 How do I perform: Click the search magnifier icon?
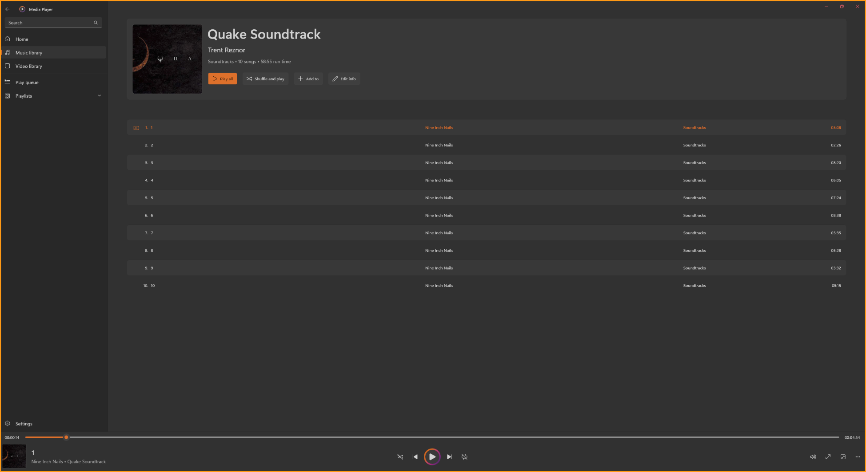(x=96, y=23)
